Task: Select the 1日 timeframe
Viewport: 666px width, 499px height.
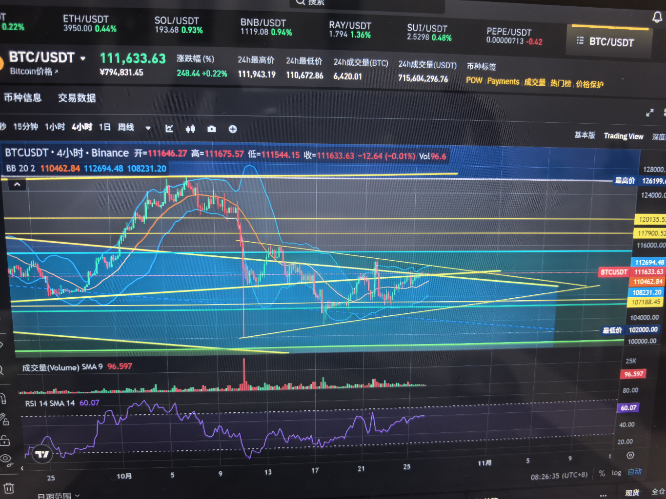Action: tap(104, 127)
